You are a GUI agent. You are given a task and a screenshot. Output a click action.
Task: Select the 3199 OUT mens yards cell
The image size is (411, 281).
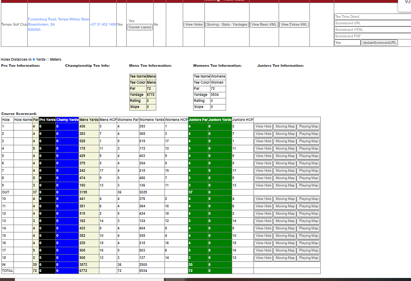click(x=89, y=192)
